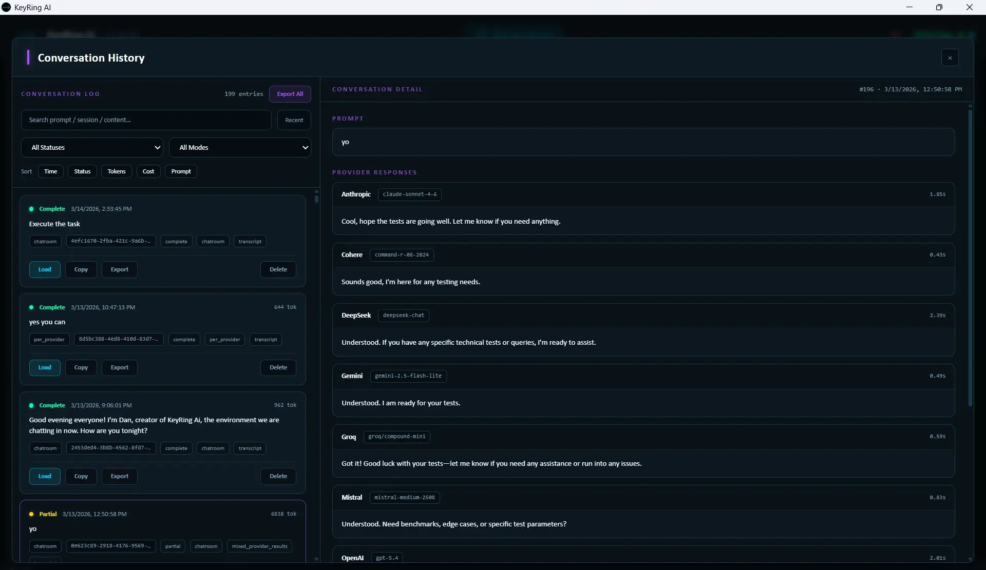Click the 199 entries counter
The height and width of the screenshot is (570, 986).
tap(244, 94)
